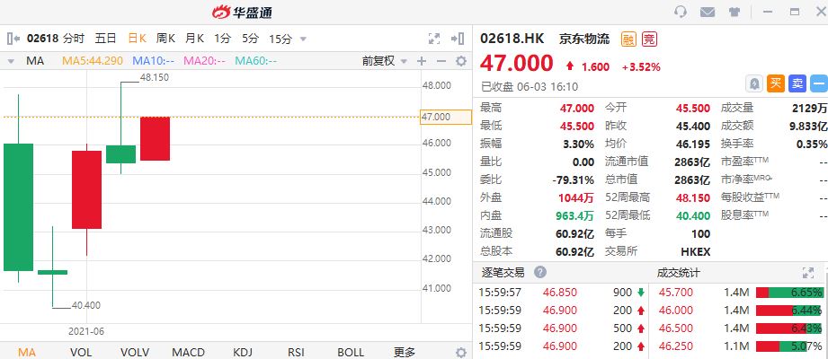Click the 2021-06 date axis label
Image resolution: width=828 pixels, height=359 pixels.
[x=86, y=332]
